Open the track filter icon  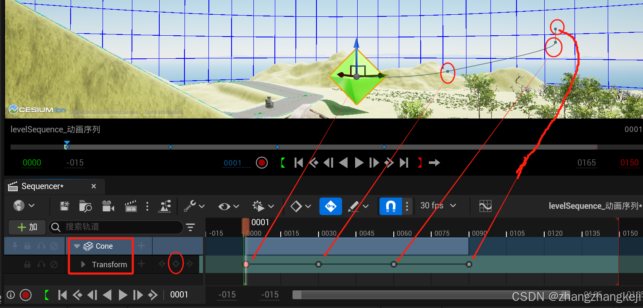pos(191,227)
